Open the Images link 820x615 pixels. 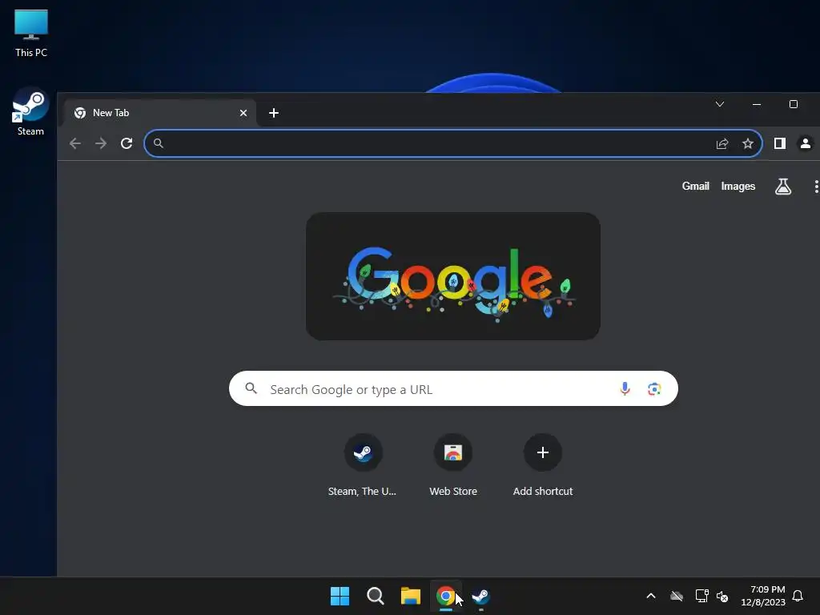pos(738,186)
